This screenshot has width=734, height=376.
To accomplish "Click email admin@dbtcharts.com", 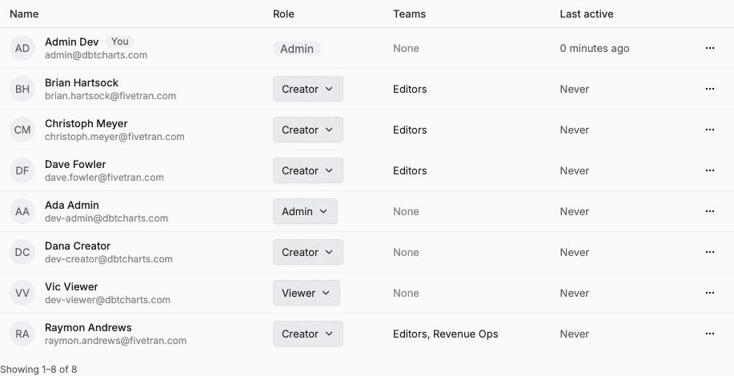I will 96,55.
